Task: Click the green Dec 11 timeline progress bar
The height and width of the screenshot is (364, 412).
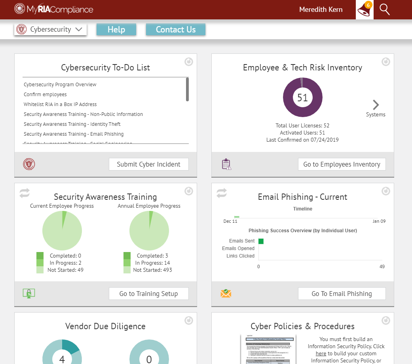Action: [x=236, y=217]
